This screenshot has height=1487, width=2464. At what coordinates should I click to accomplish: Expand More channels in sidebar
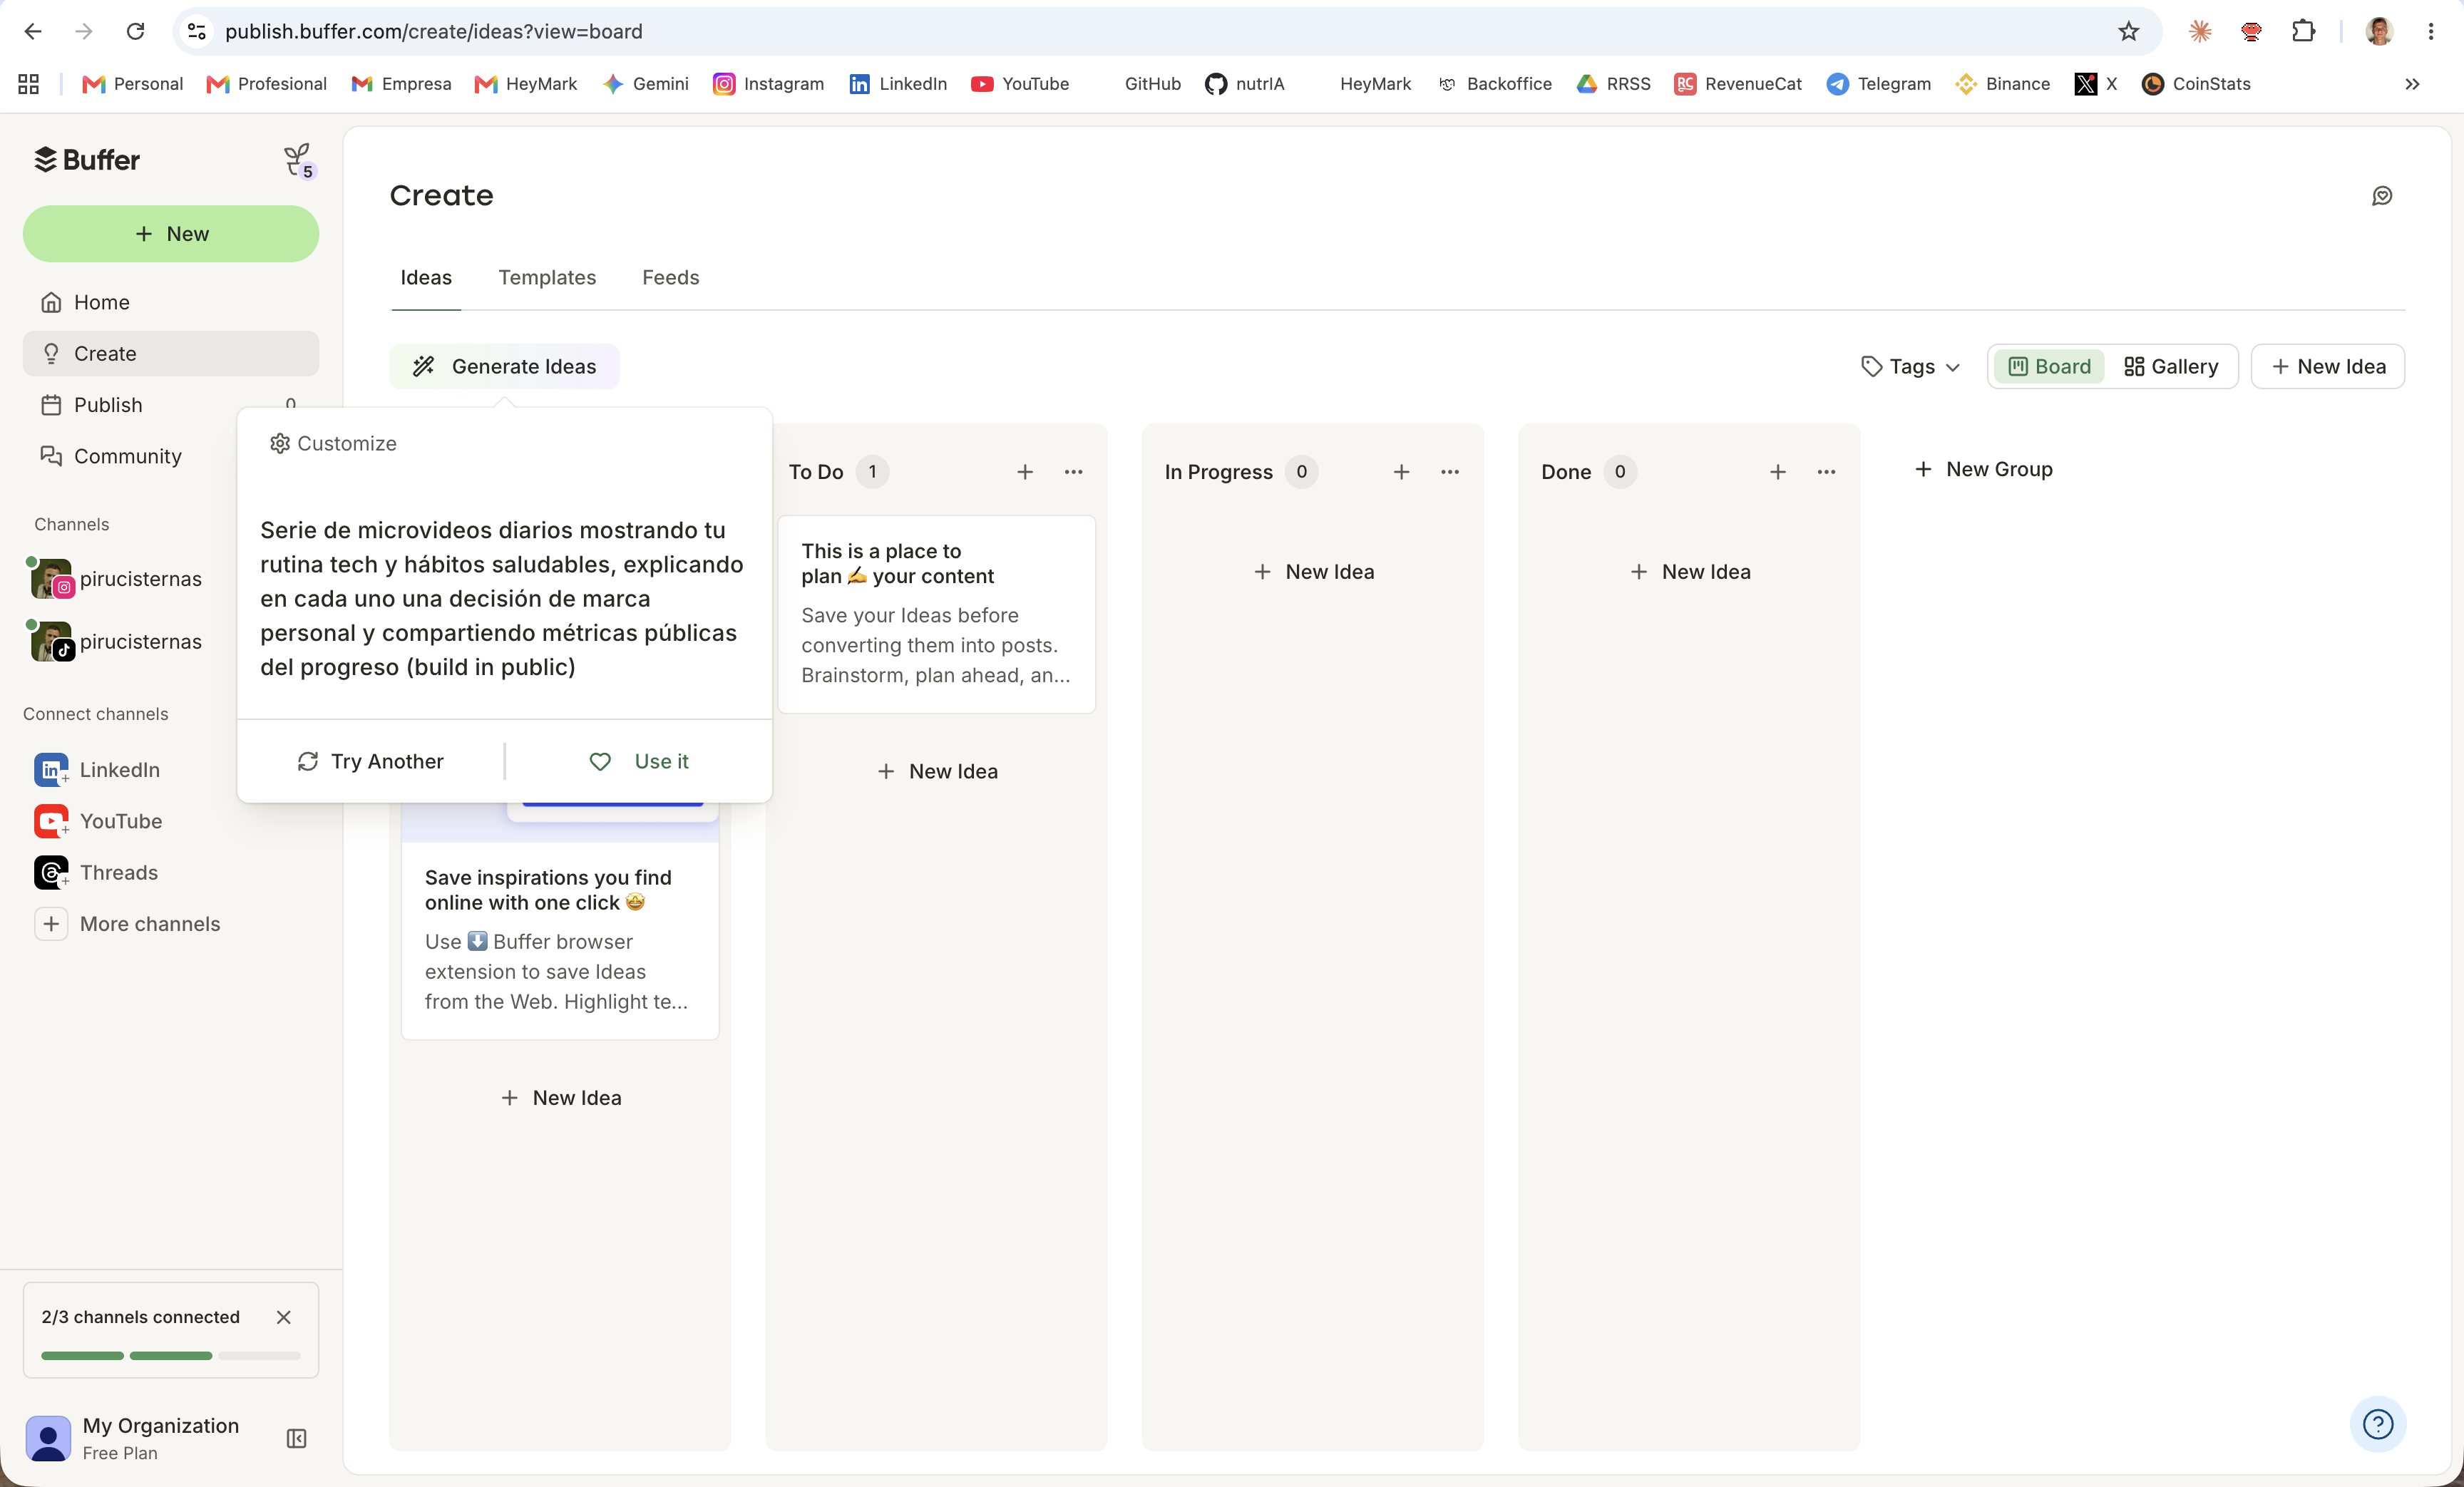click(x=128, y=924)
